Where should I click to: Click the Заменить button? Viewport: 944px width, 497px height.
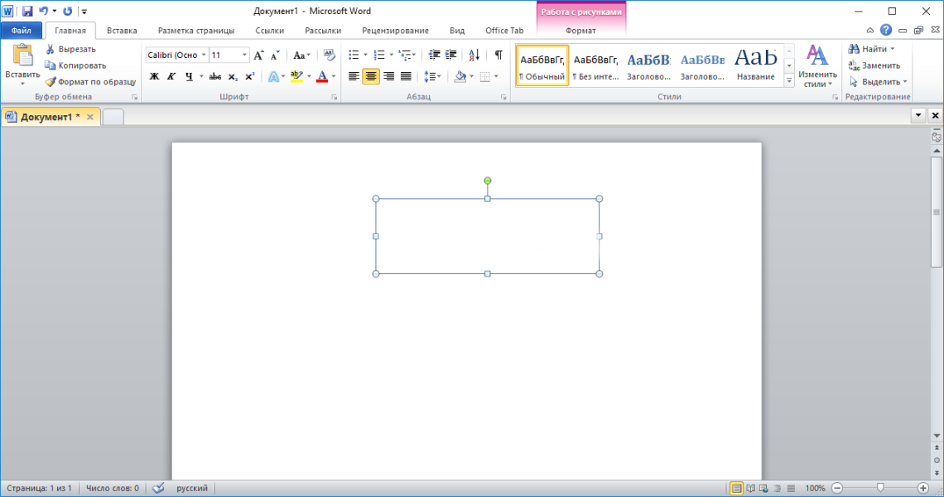(880, 65)
